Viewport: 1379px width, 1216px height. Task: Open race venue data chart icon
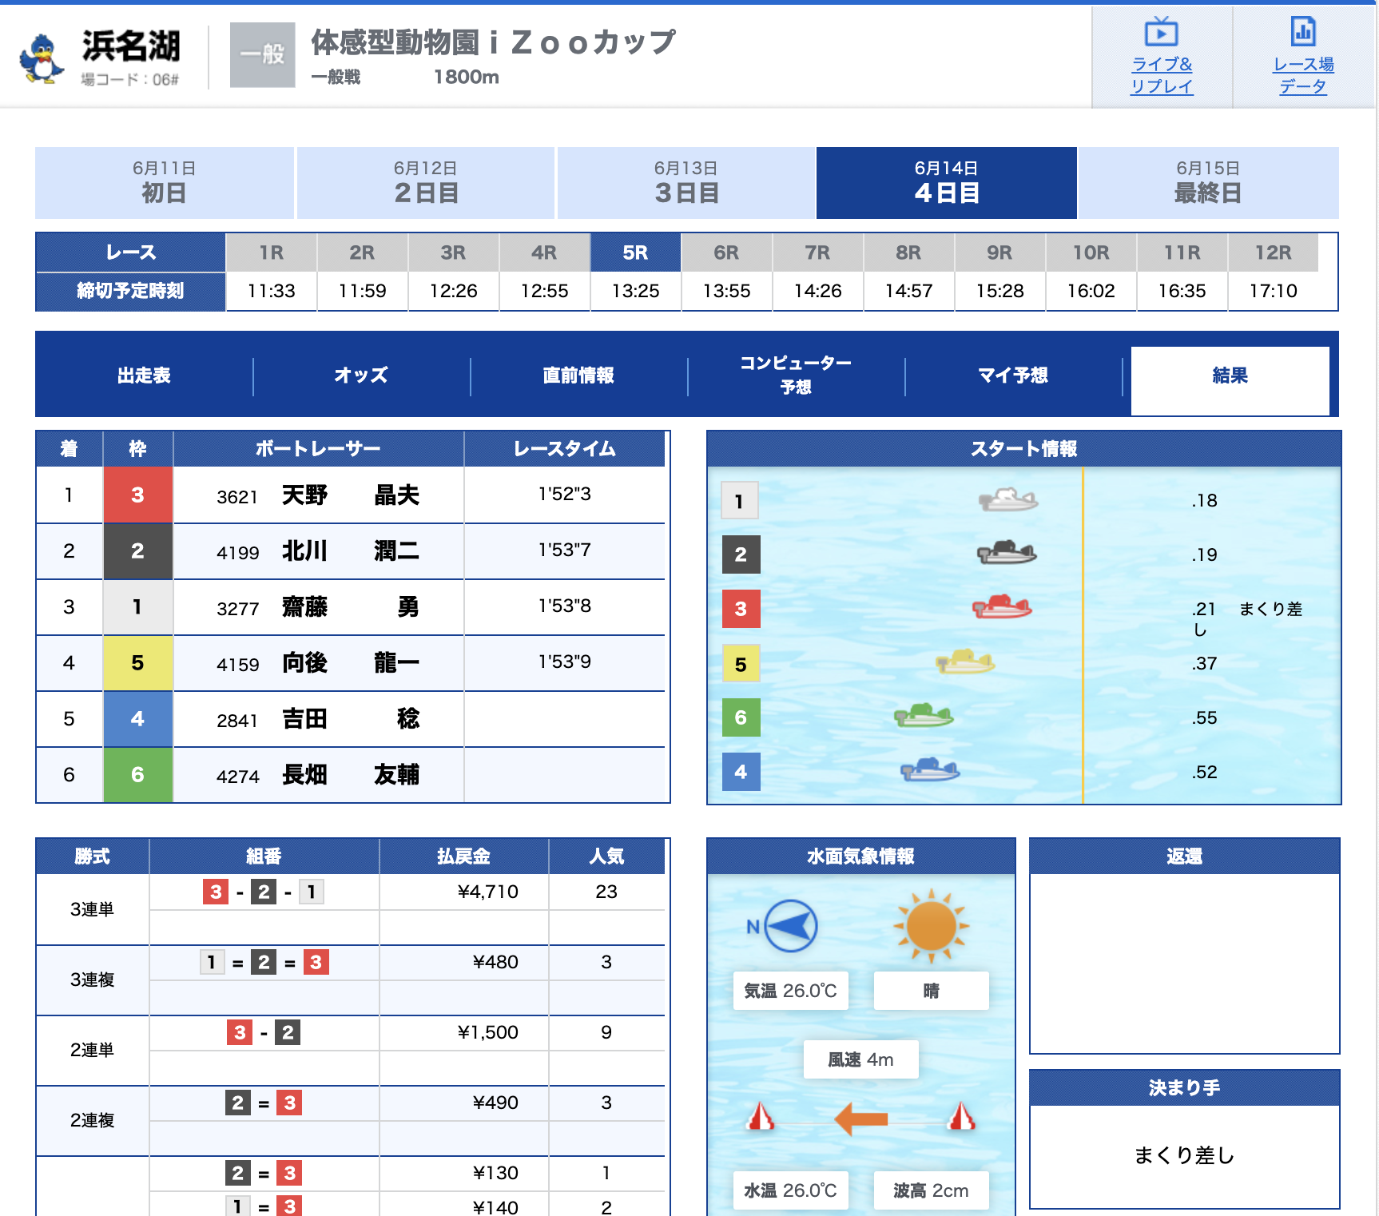point(1303,33)
